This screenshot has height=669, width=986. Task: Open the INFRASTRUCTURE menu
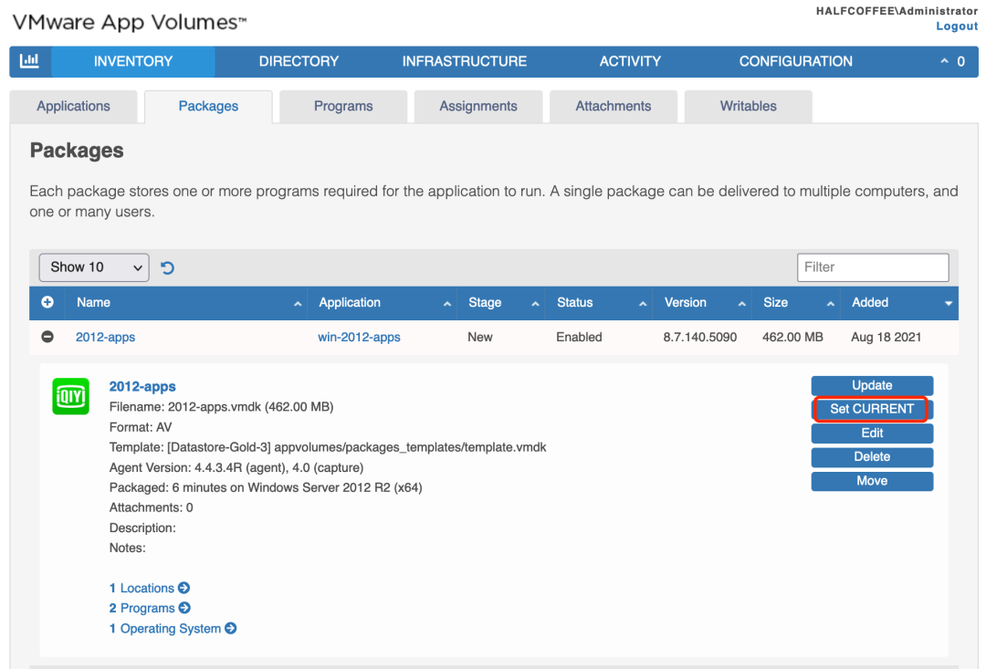pyautogui.click(x=465, y=62)
